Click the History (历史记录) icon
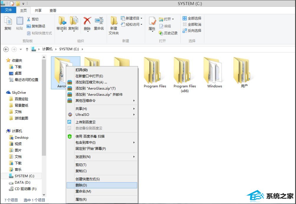 click(161, 33)
